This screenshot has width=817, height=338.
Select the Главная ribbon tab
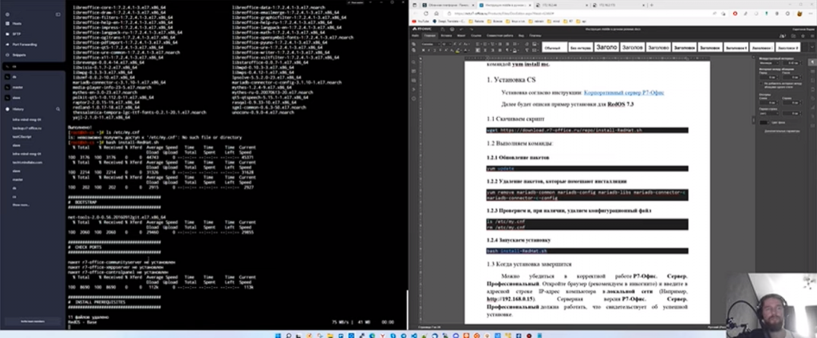tap(430, 35)
